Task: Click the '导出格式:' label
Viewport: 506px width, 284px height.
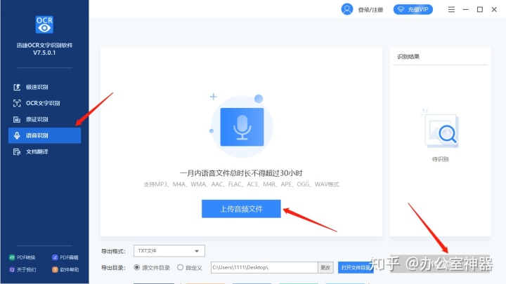Action: 113,251
